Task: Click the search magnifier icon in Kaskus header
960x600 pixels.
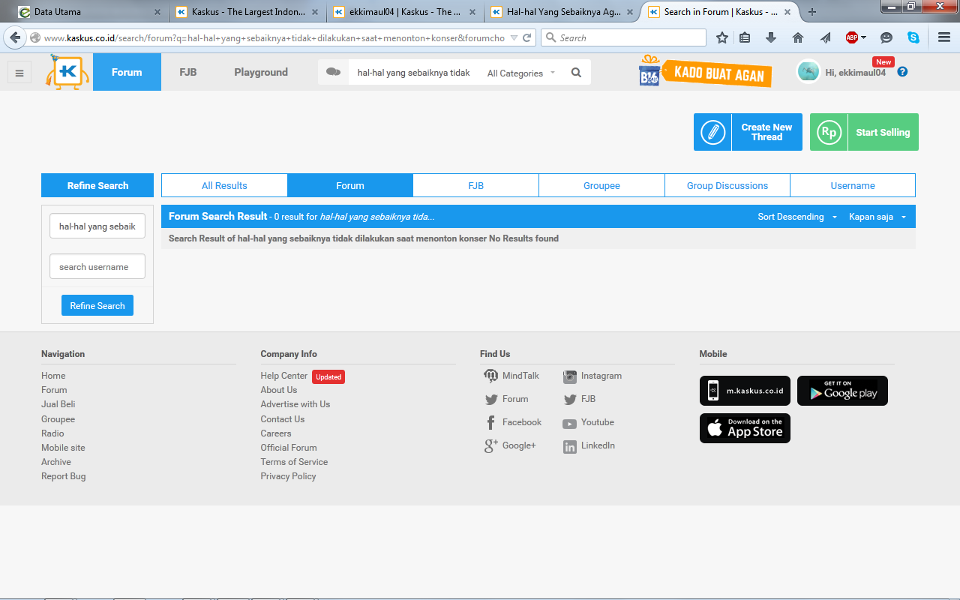Action: click(x=576, y=73)
